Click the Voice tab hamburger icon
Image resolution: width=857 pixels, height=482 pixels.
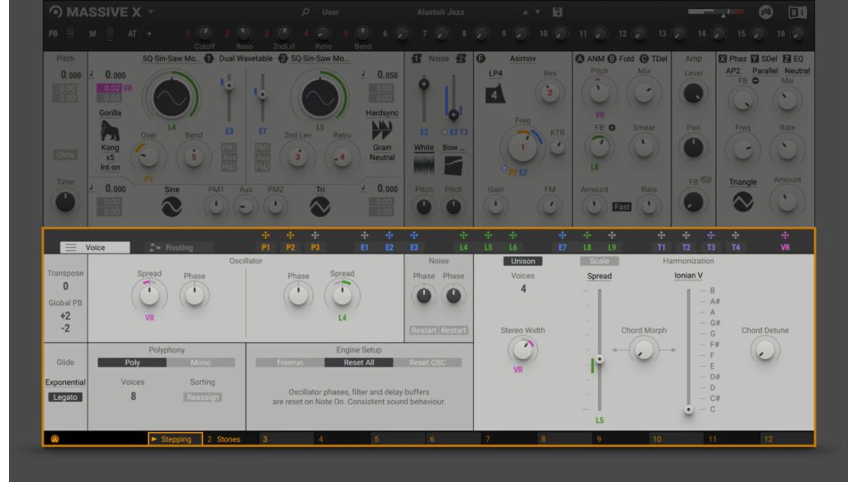point(71,247)
